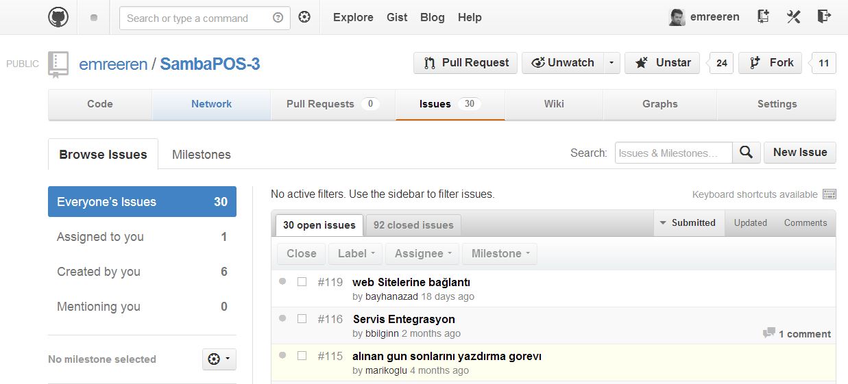Image resolution: width=848 pixels, height=384 pixels.
Task: Show the 92 closed issues
Action: click(413, 225)
